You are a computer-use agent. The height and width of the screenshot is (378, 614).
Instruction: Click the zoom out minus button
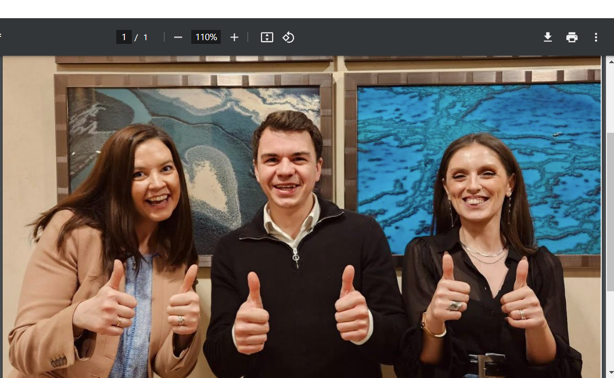coord(178,37)
